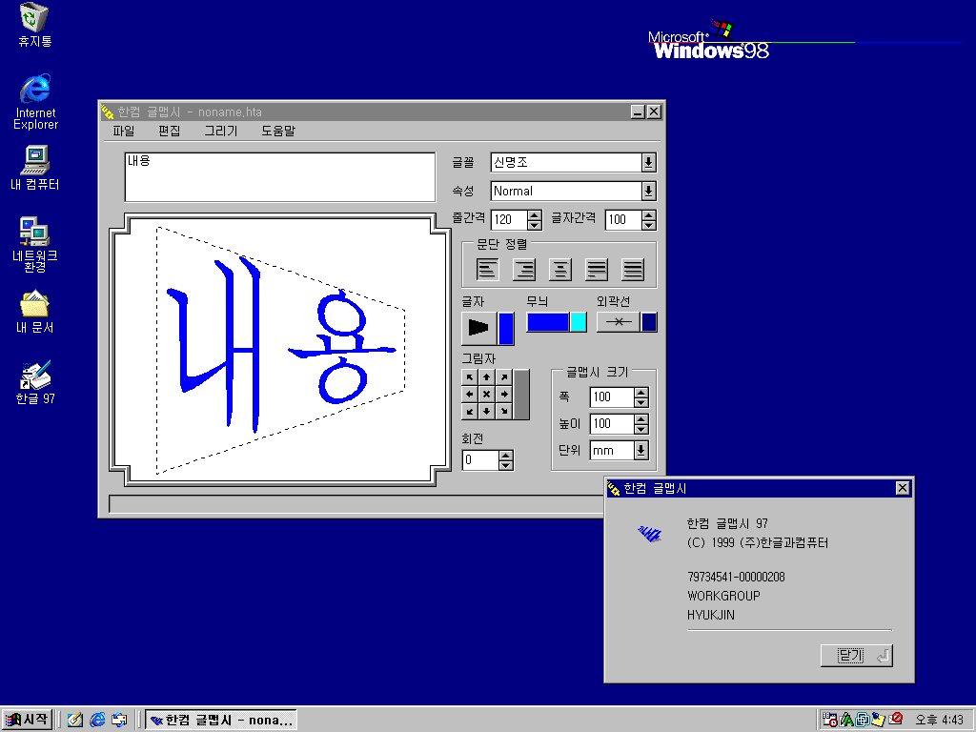Select right paragraph alignment

click(x=524, y=269)
